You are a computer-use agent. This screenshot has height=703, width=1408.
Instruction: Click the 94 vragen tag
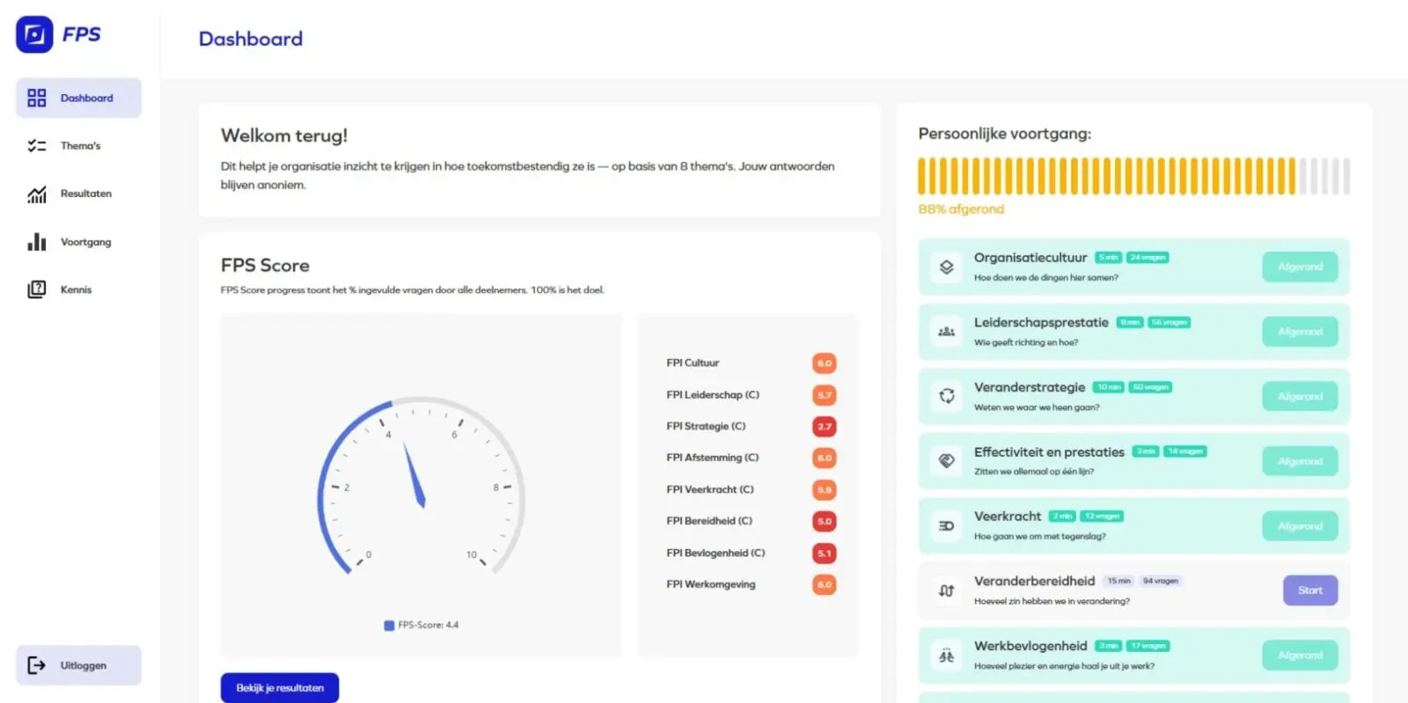point(1161,581)
